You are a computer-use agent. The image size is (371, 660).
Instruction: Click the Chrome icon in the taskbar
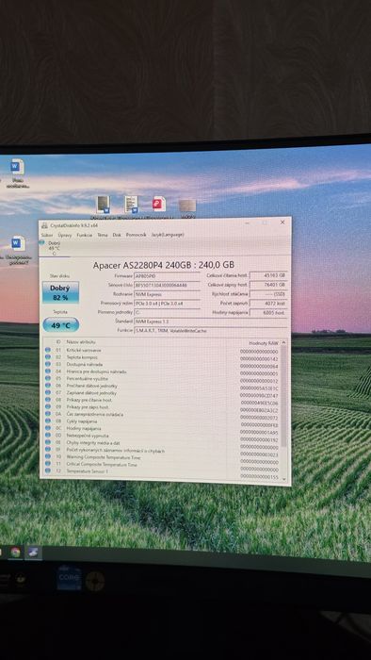click(x=16, y=553)
